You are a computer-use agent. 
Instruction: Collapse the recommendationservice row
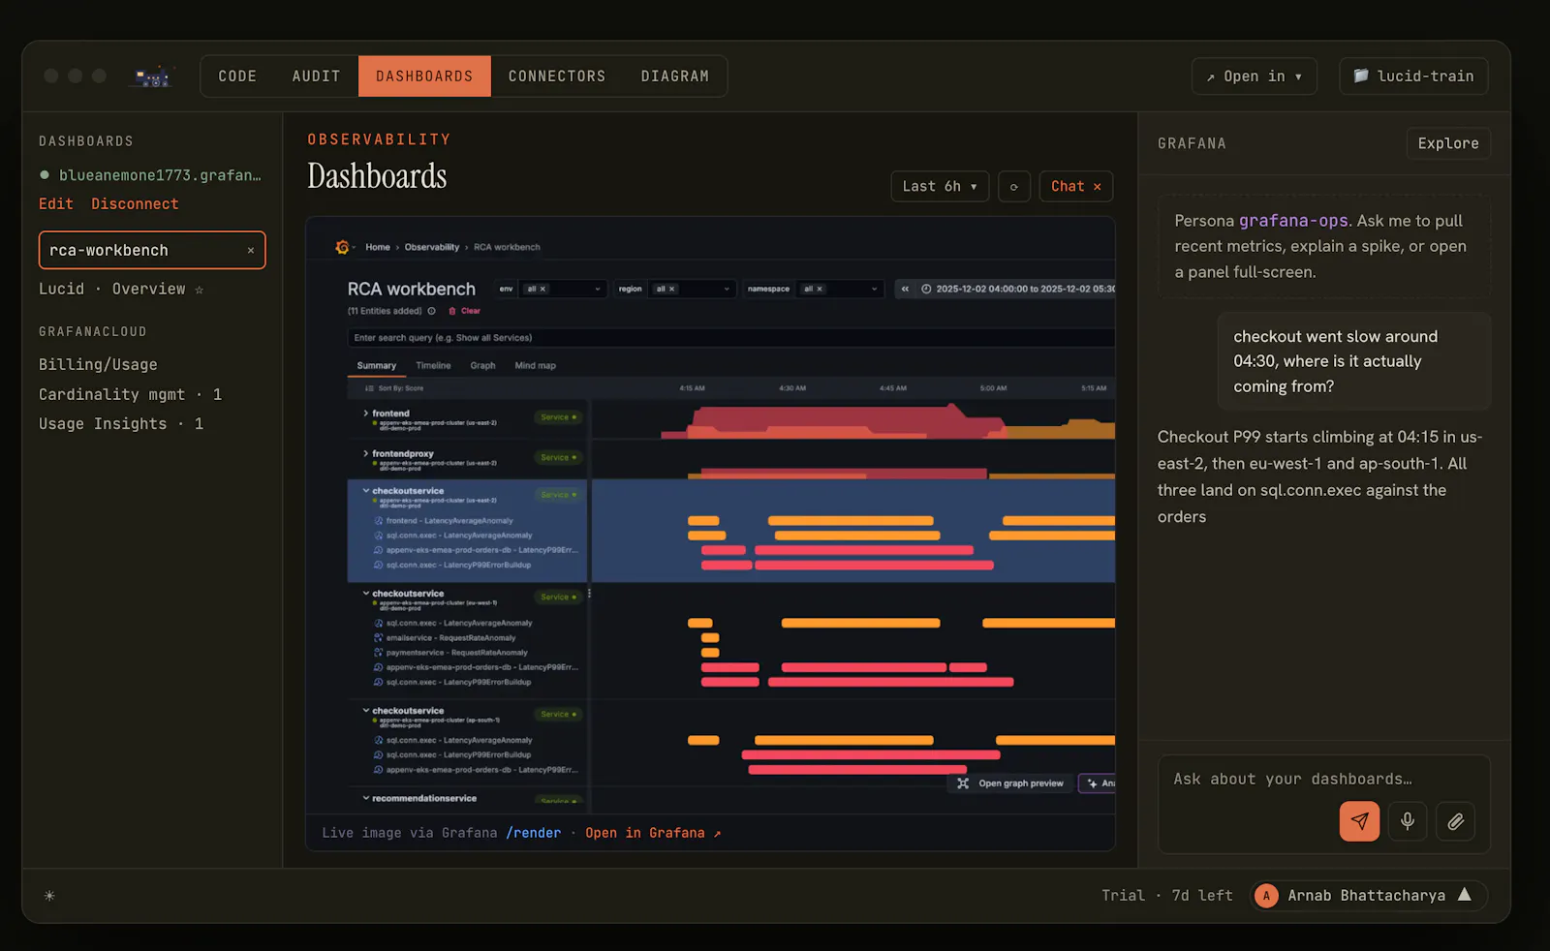point(366,798)
